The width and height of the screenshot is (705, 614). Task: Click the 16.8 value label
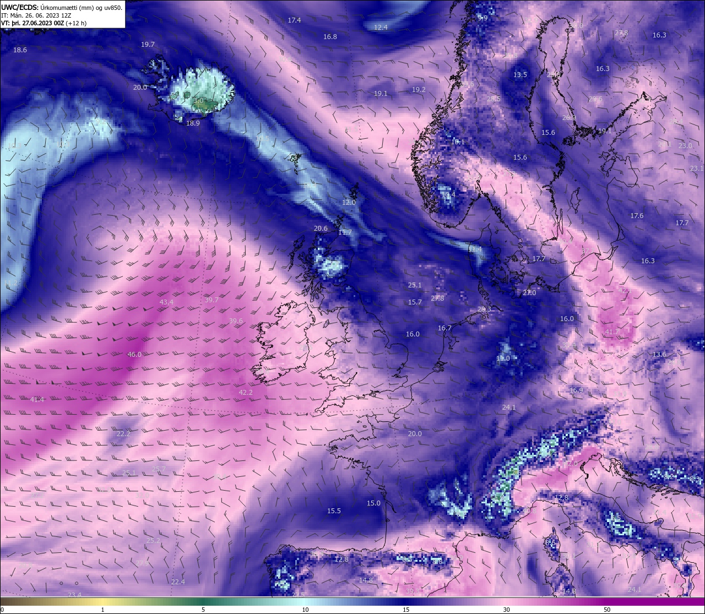(330, 37)
